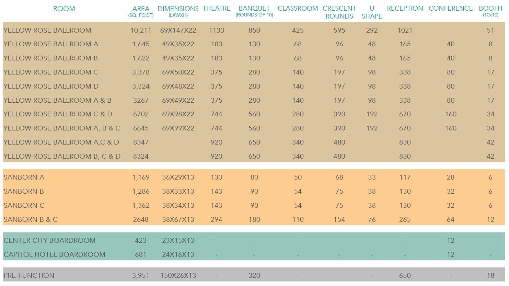The width and height of the screenshot is (509, 286).
Task: Click the CONFERENCE column header
Action: pos(450,9)
